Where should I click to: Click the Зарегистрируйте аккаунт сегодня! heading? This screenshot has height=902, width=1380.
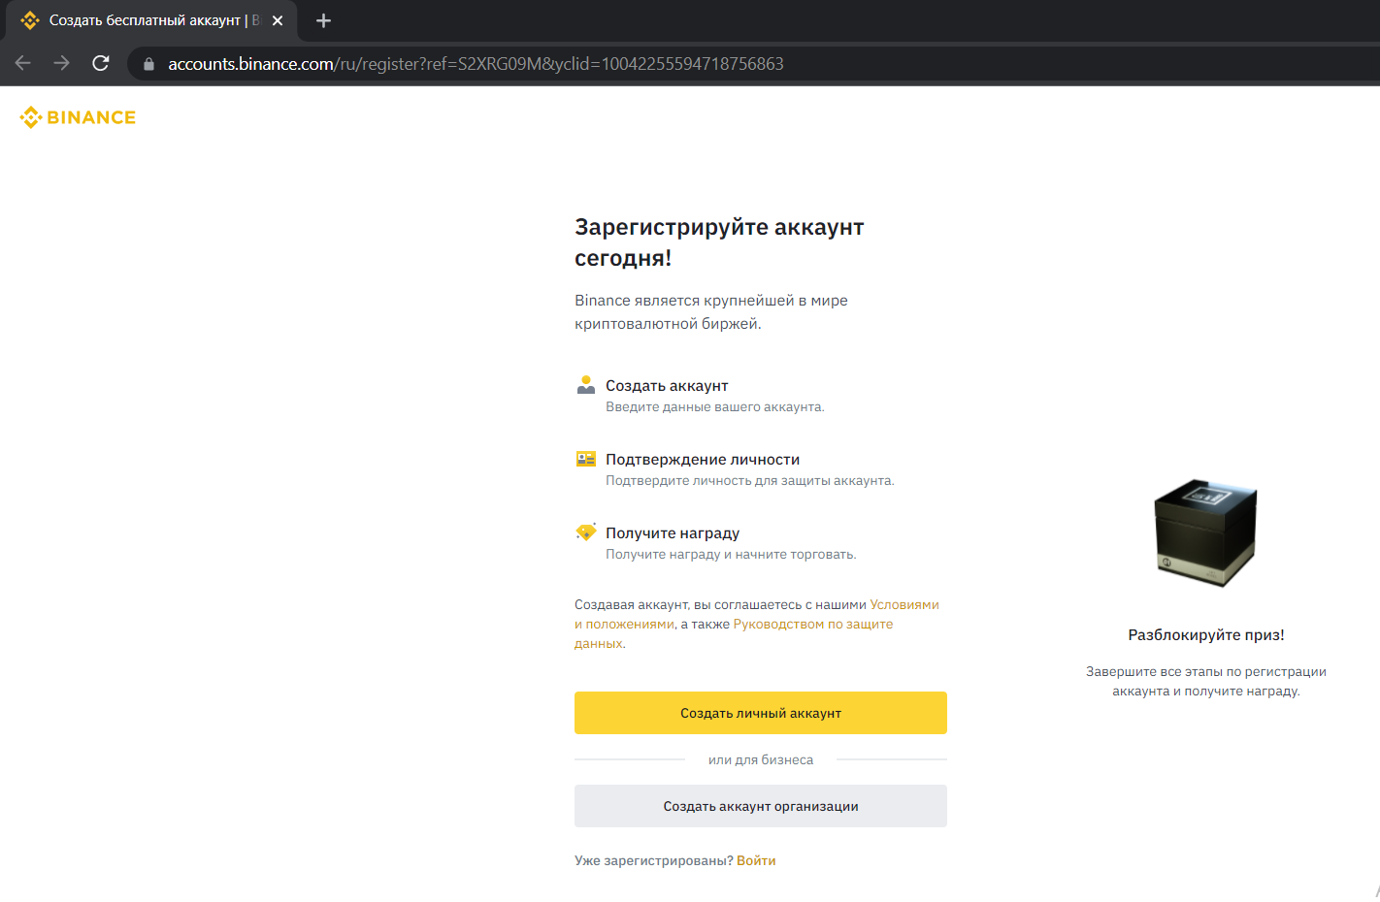[718, 242]
